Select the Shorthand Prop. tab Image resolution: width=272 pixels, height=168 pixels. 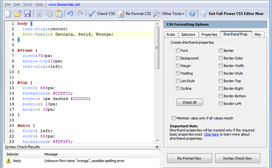tap(236, 34)
